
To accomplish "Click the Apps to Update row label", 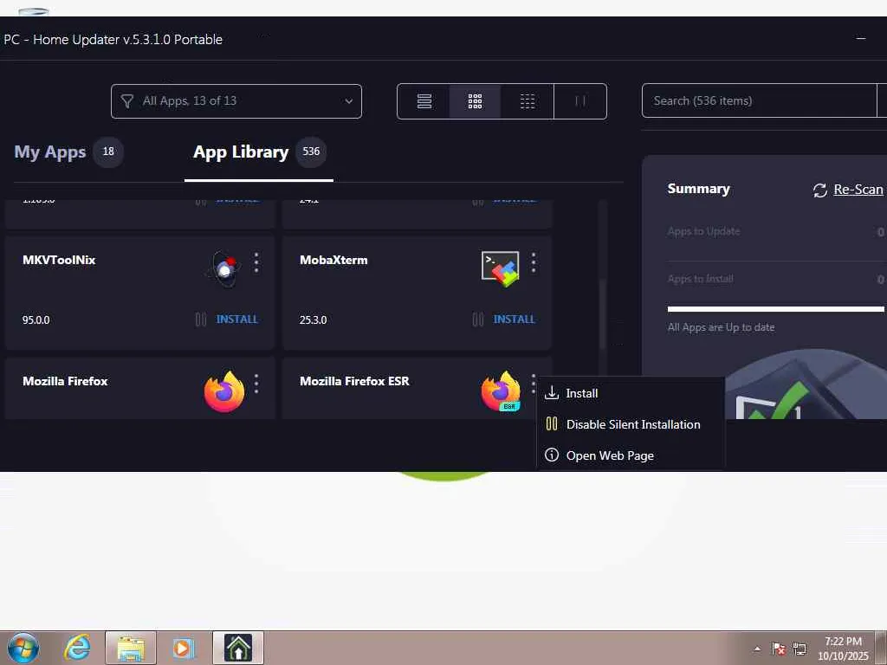I will 703,231.
